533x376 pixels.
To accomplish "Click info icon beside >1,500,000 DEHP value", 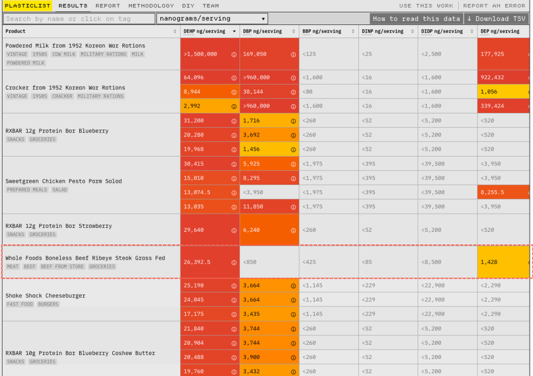I will (234, 54).
